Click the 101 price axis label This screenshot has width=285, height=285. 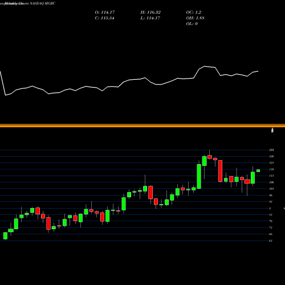[x=271, y=189]
